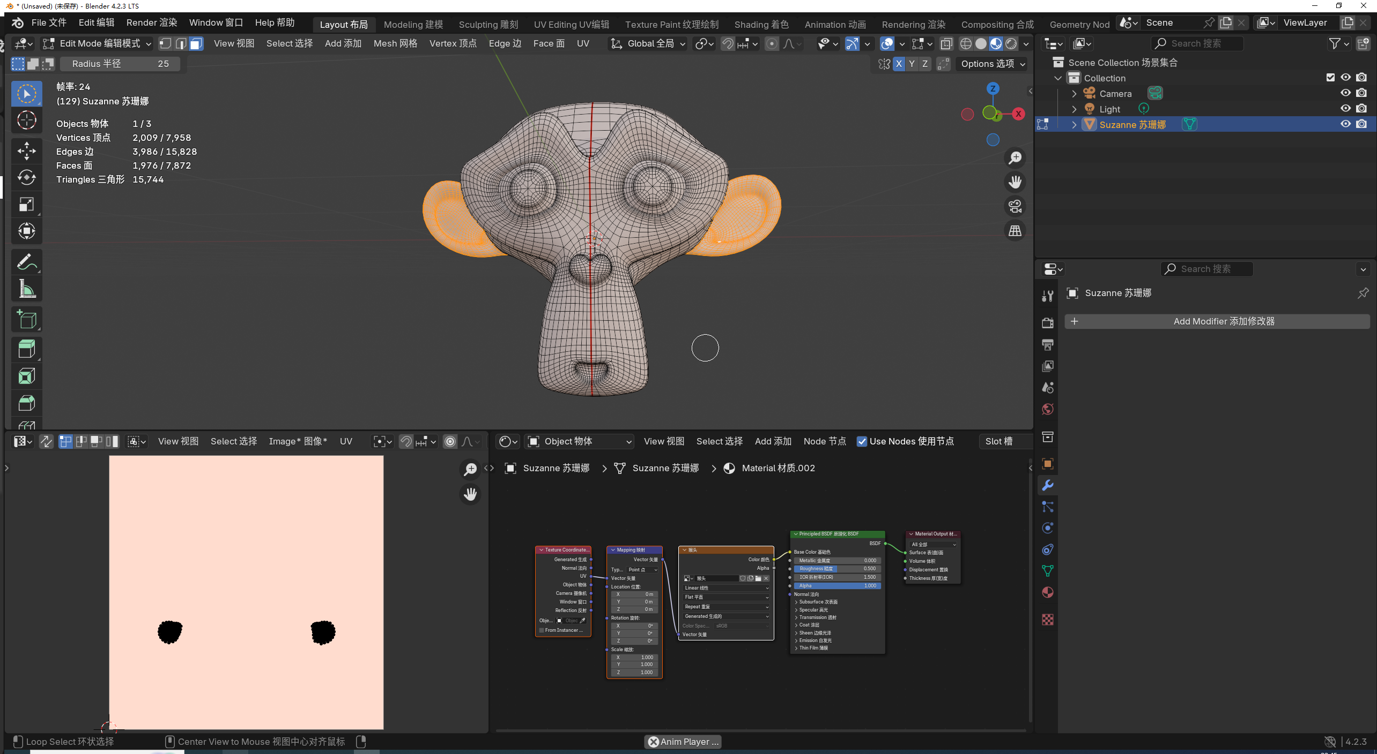This screenshot has width=1377, height=754.
Task: Open the Physics properties tab
Action: 1047,528
